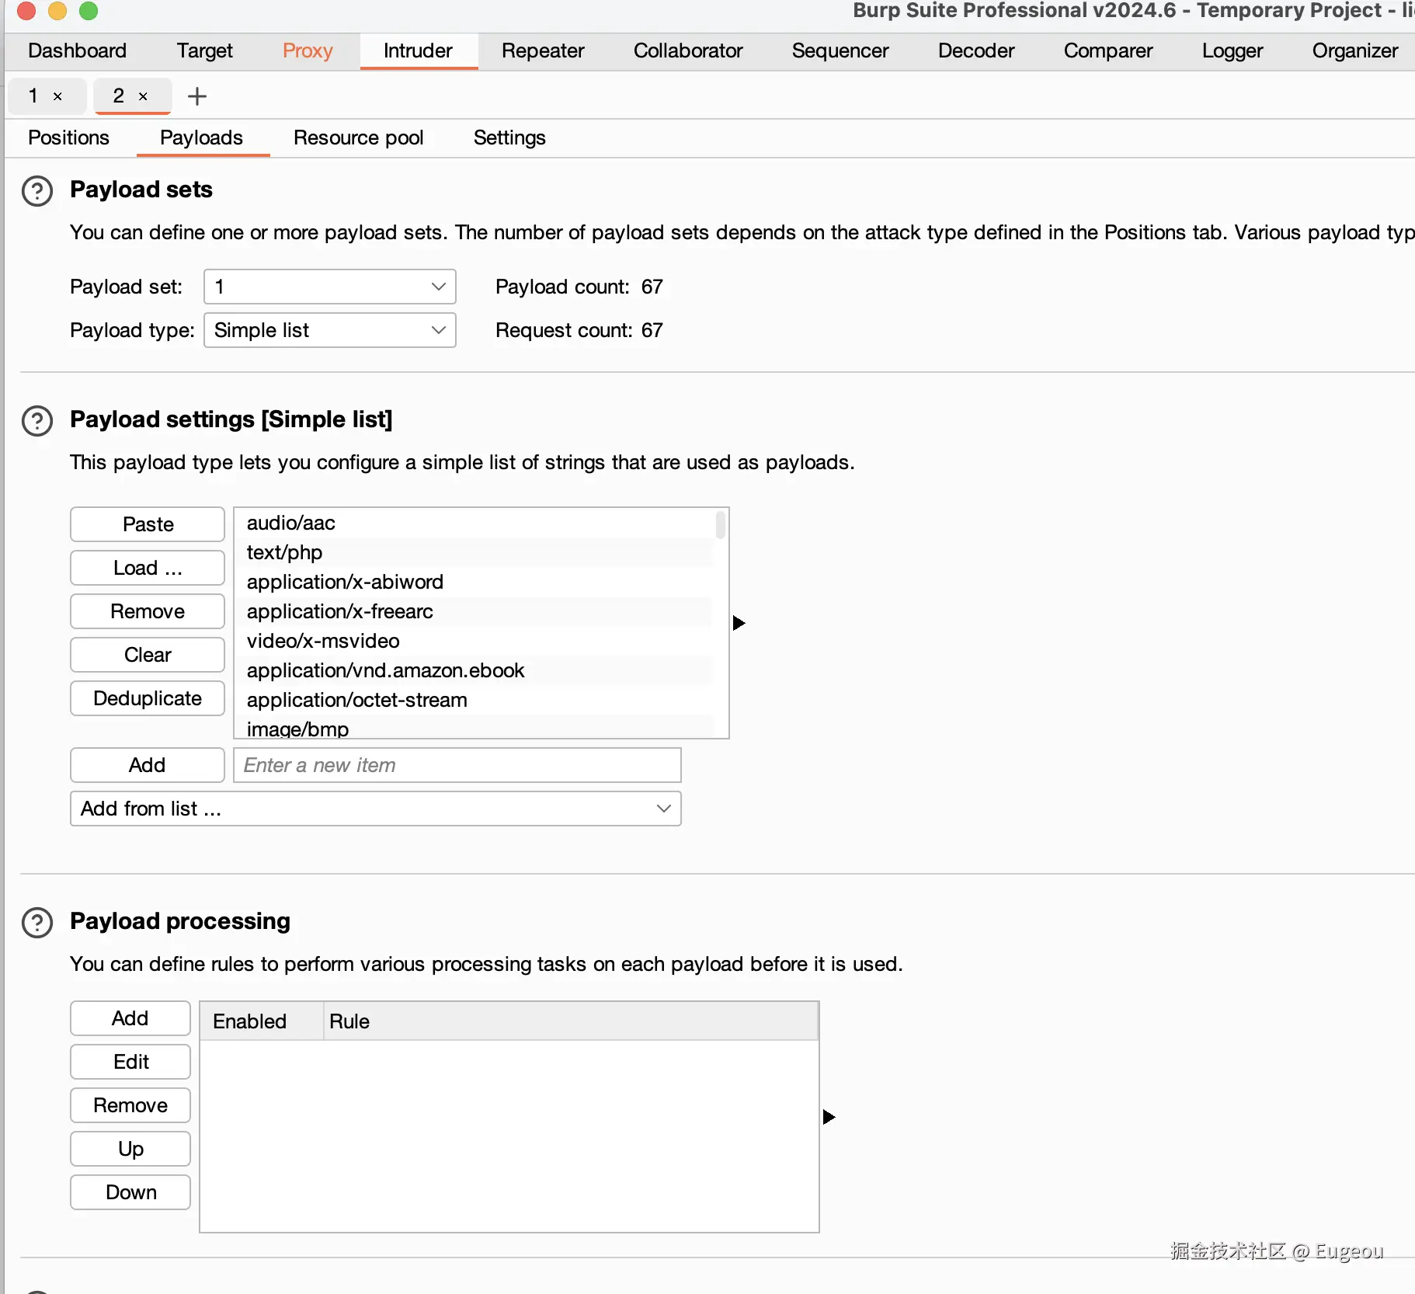
Task: Open the Resource pool sub-tab
Action: click(358, 137)
